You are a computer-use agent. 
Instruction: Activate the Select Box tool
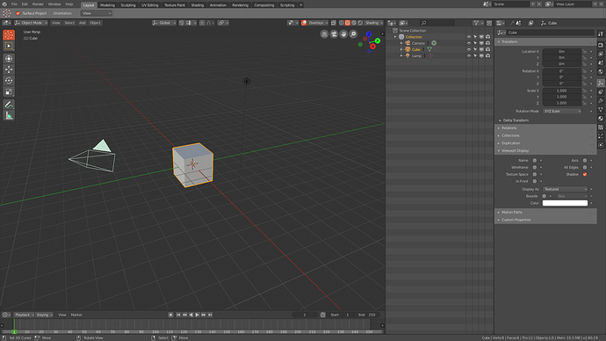click(9, 46)
